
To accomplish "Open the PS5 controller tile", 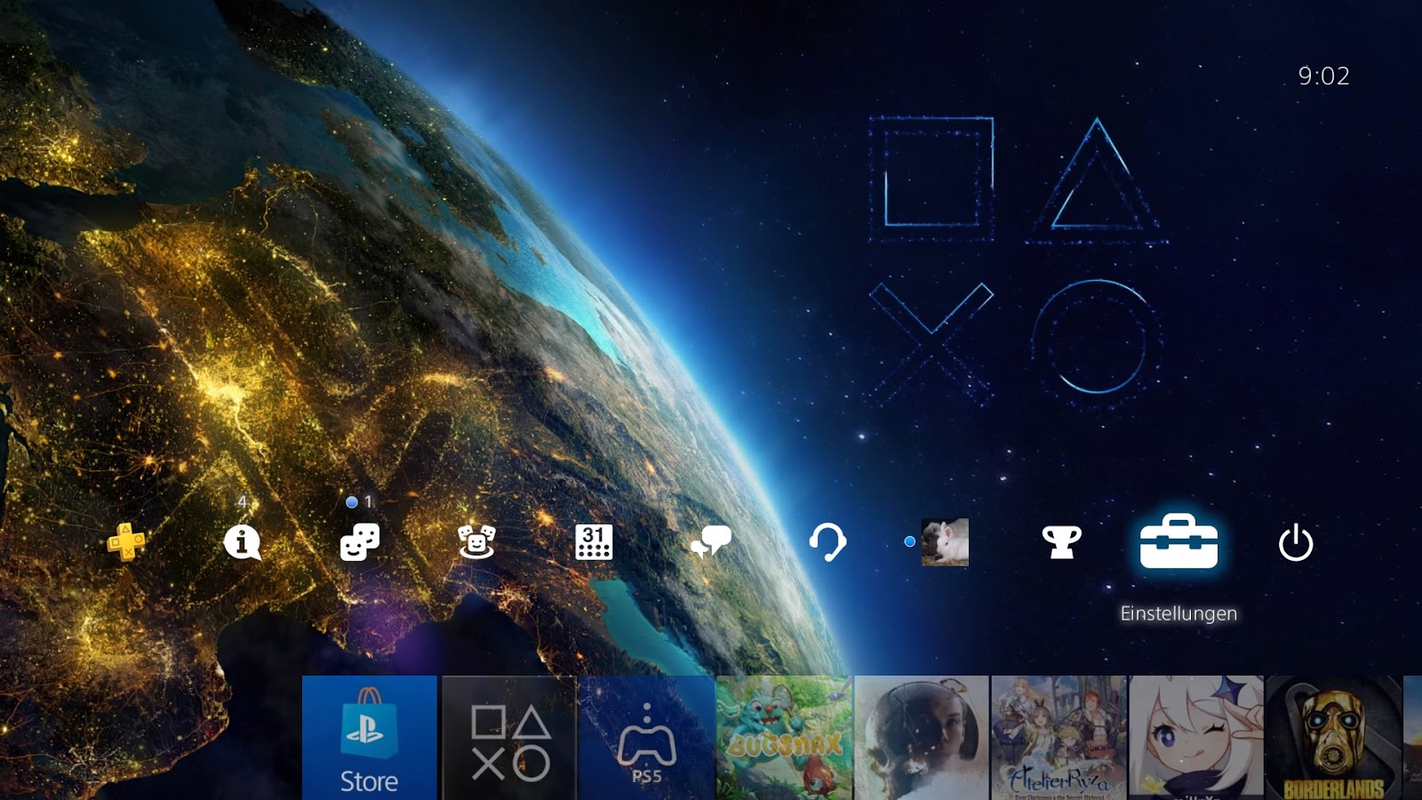I will tap(647, 738).
